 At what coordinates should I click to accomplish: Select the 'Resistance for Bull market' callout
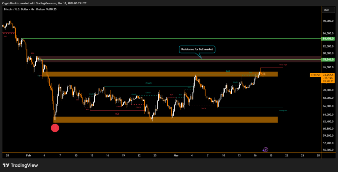(197, 50)
